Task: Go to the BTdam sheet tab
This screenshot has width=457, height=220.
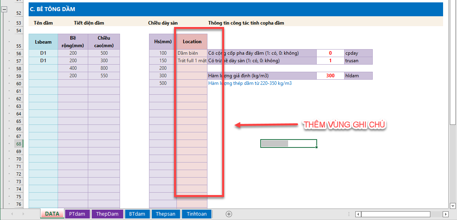Action: click(x=137, y=214)
